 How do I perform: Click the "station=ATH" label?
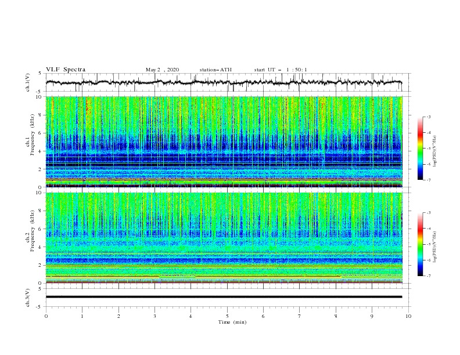215,70
